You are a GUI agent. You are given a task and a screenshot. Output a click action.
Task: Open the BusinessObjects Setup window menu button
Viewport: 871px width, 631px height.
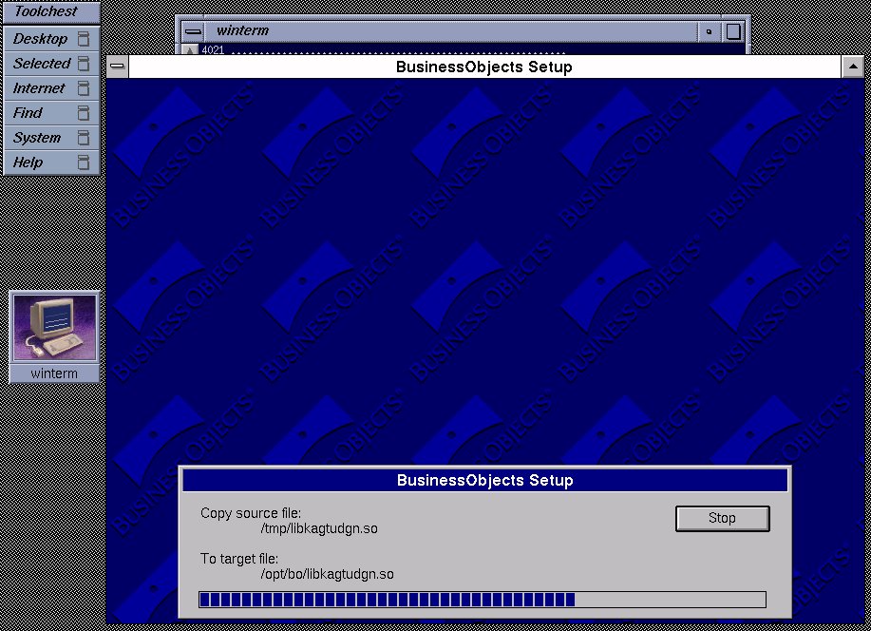(117, 67)
